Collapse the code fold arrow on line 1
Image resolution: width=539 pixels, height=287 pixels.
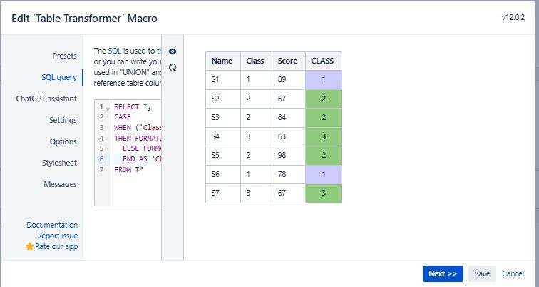108,109
